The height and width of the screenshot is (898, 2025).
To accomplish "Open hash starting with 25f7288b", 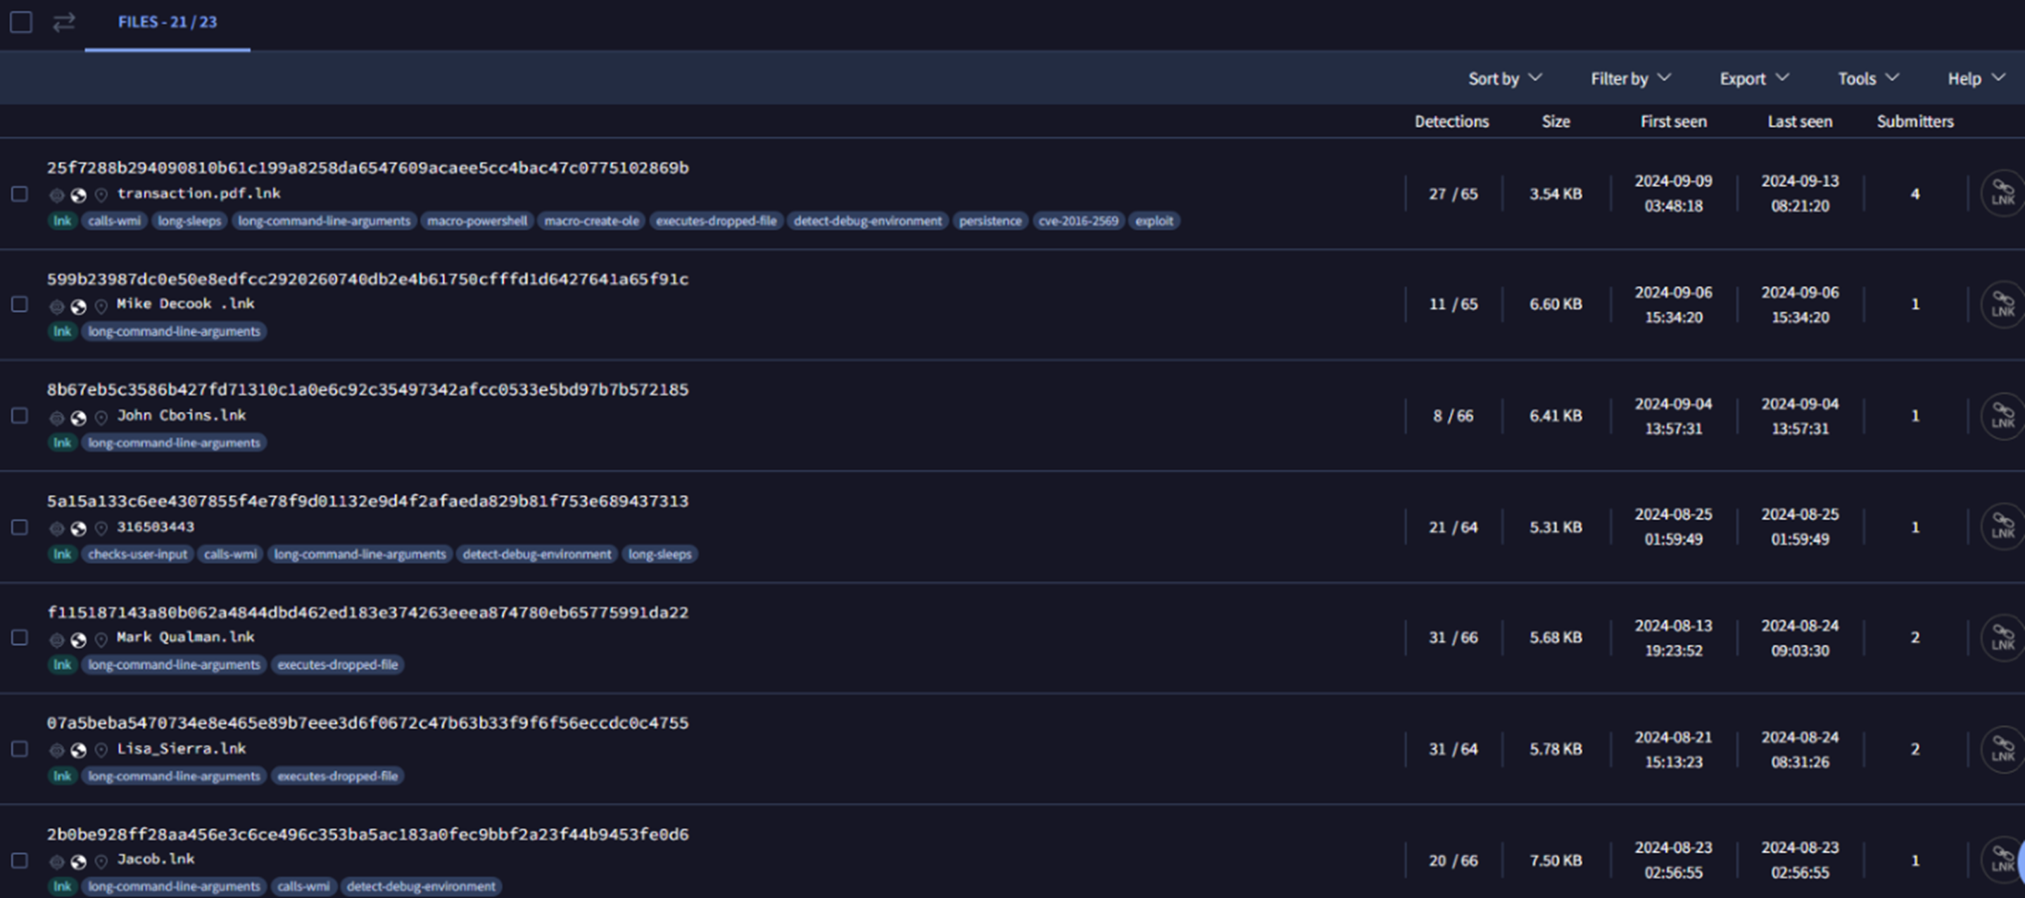I will pyautogui.click(x=367, y=168).
